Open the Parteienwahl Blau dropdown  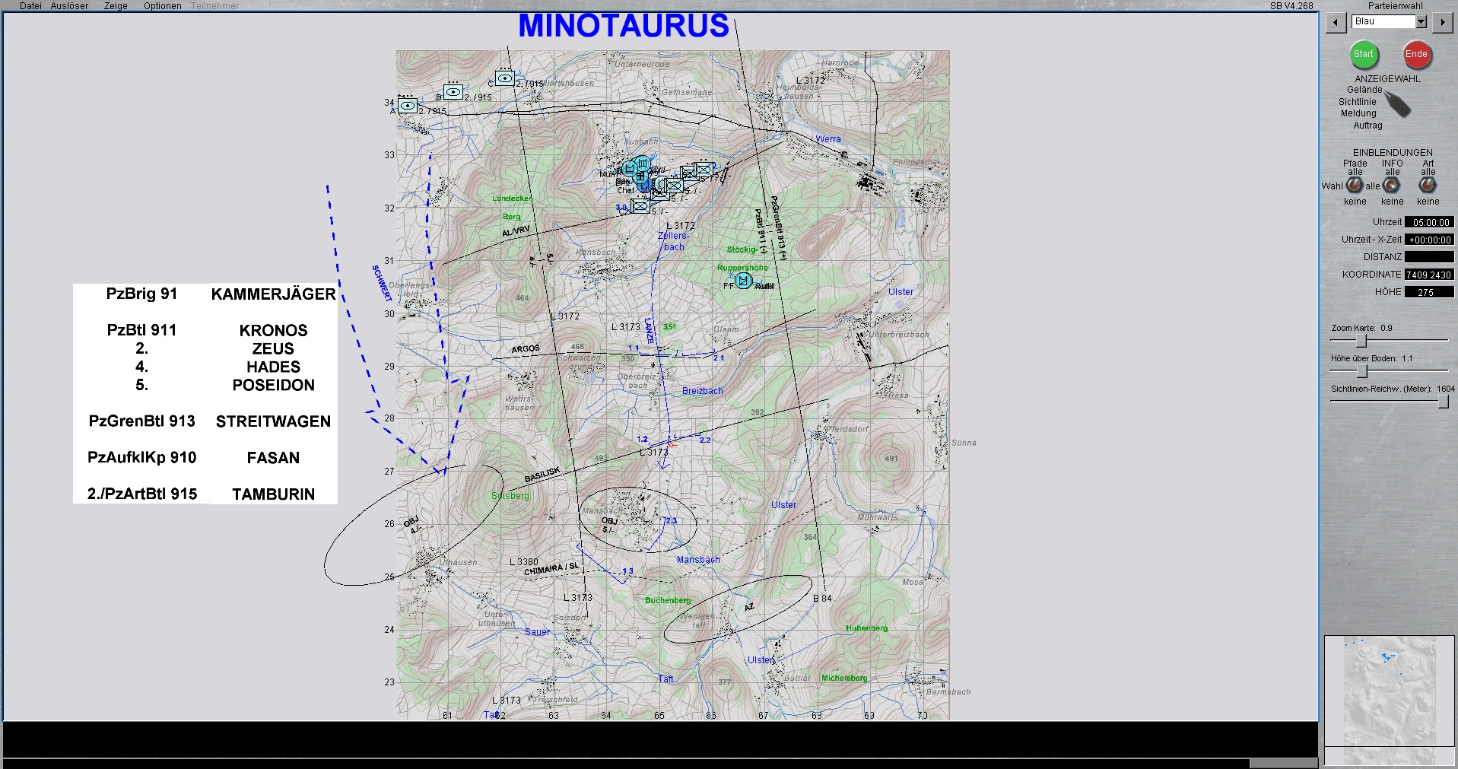coord(1421,22)
